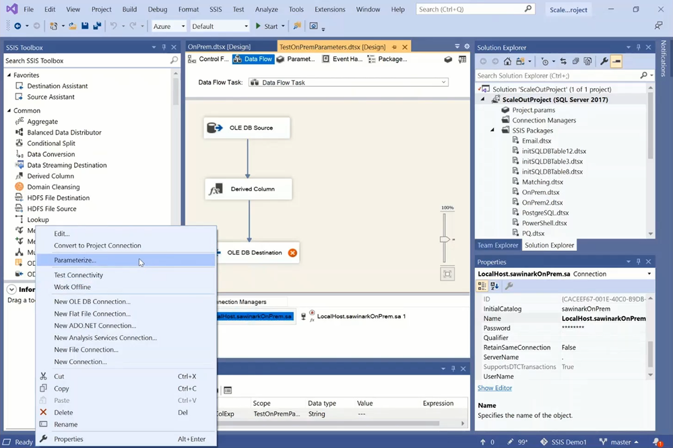The height and width of the screenshot is (448, 673).
Task: Click the Derived Column component
Action: [249, 189]
